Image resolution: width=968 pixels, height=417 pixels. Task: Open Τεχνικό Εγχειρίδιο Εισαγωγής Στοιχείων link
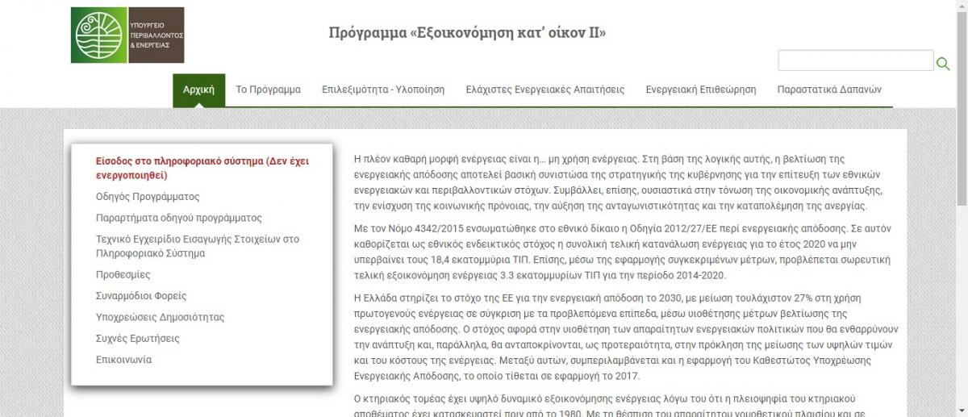pyautogui.click(x=197, y=246)
